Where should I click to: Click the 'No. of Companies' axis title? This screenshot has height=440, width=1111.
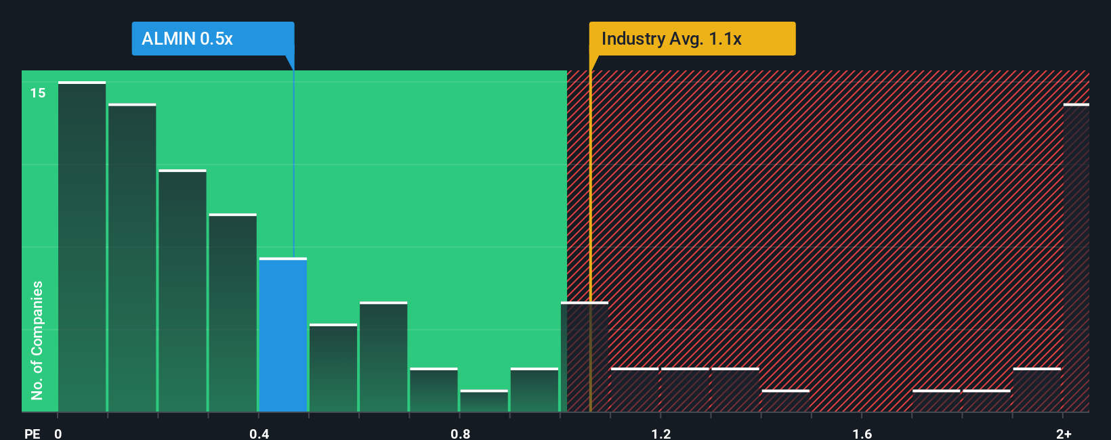click(x=37, y=340)
